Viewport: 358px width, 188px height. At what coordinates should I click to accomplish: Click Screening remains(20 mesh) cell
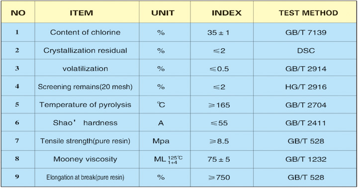point(85,87)
